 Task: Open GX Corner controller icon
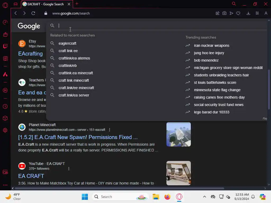16,4
